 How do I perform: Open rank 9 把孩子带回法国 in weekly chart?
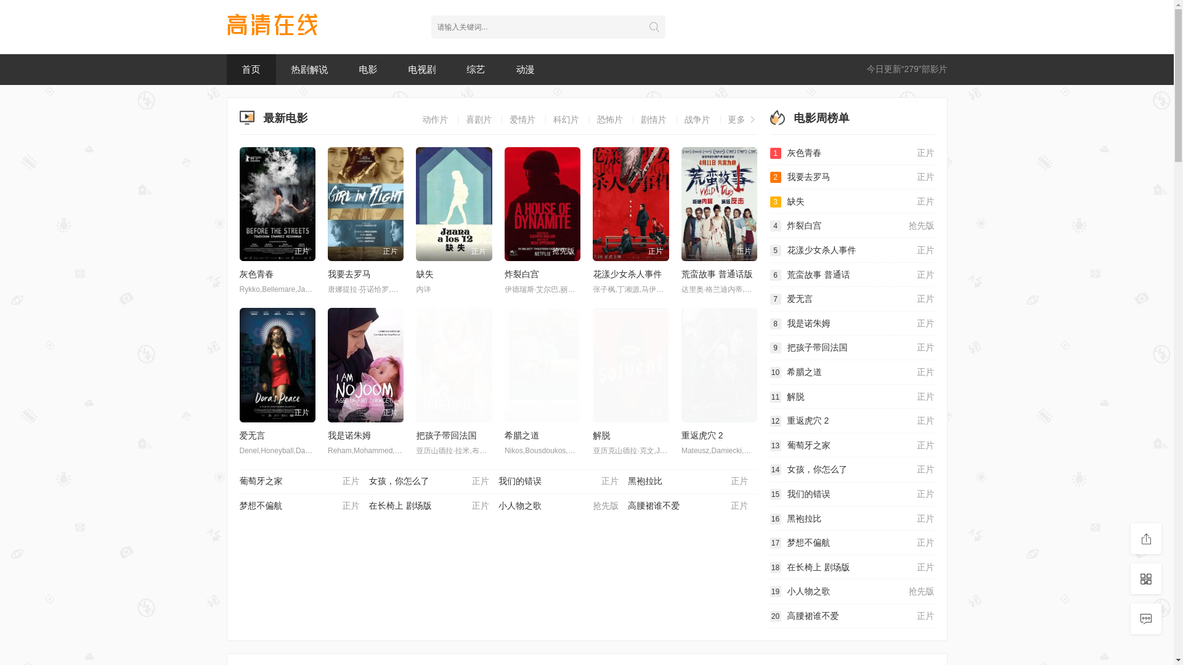852,347
